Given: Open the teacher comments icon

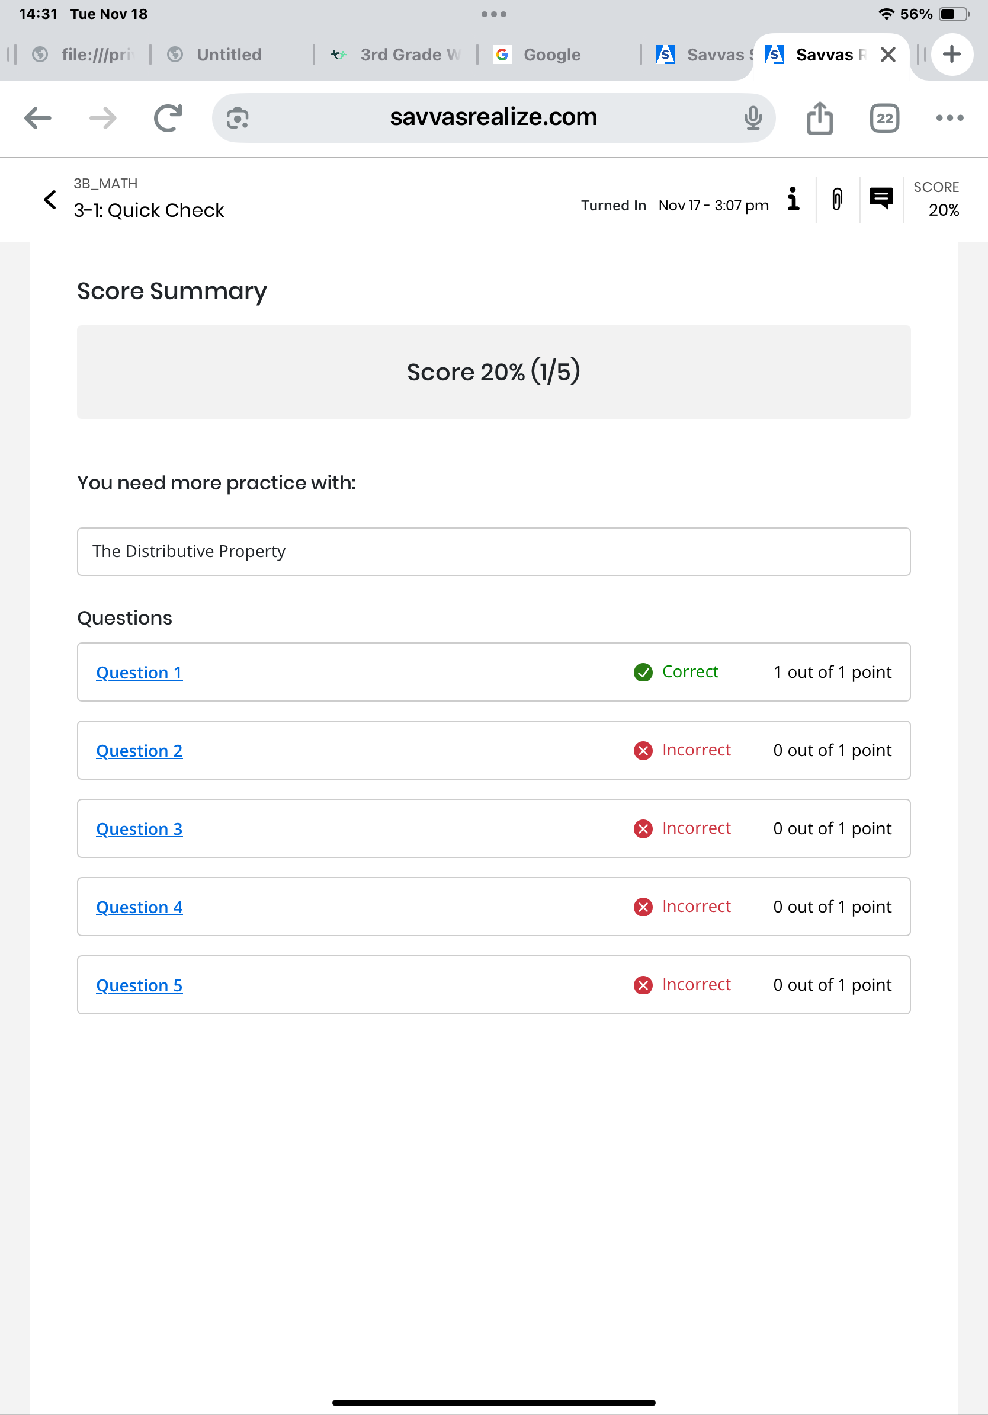Looking at the screenshot, I should tap(881, 199).
